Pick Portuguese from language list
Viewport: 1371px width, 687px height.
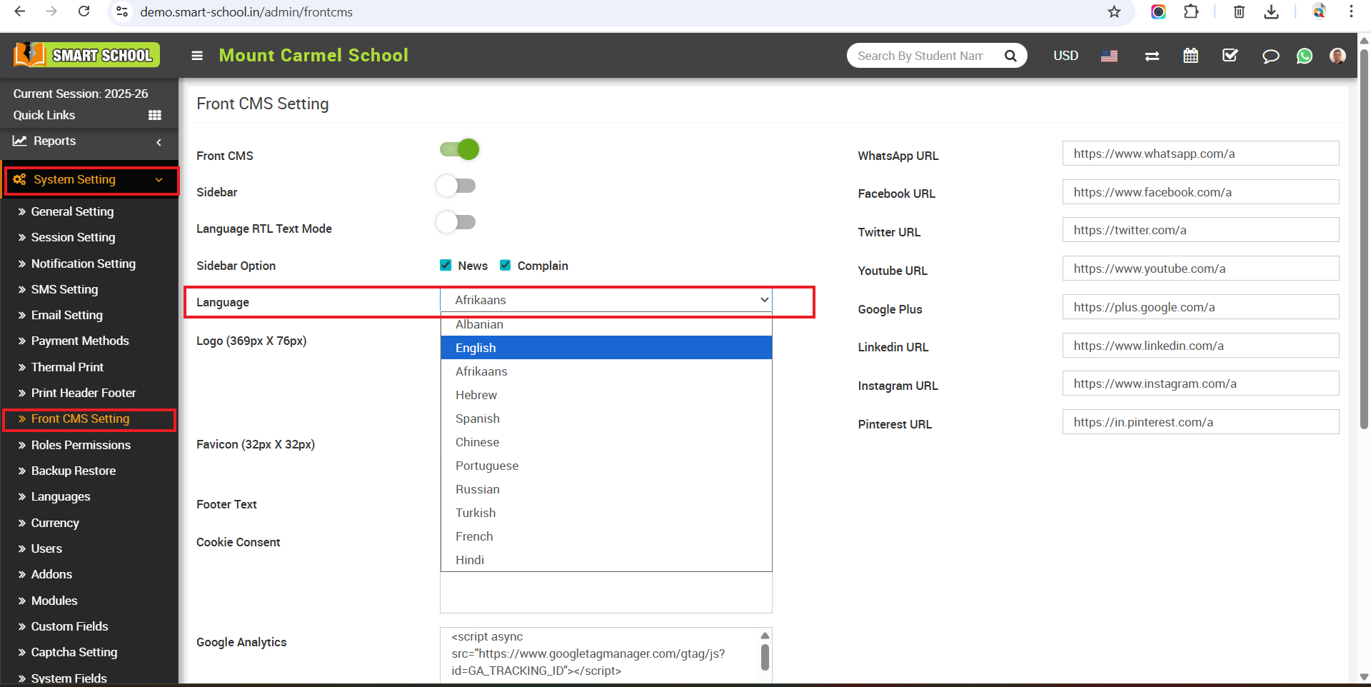click(606, 466)
